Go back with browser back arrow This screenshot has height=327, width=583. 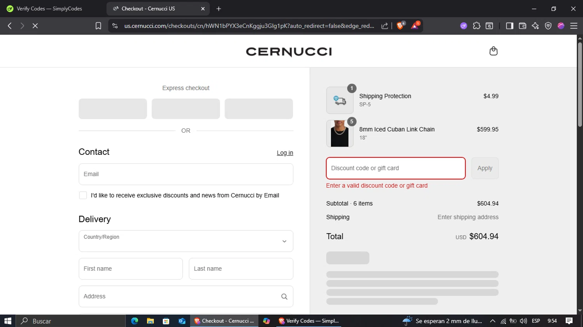10,26
